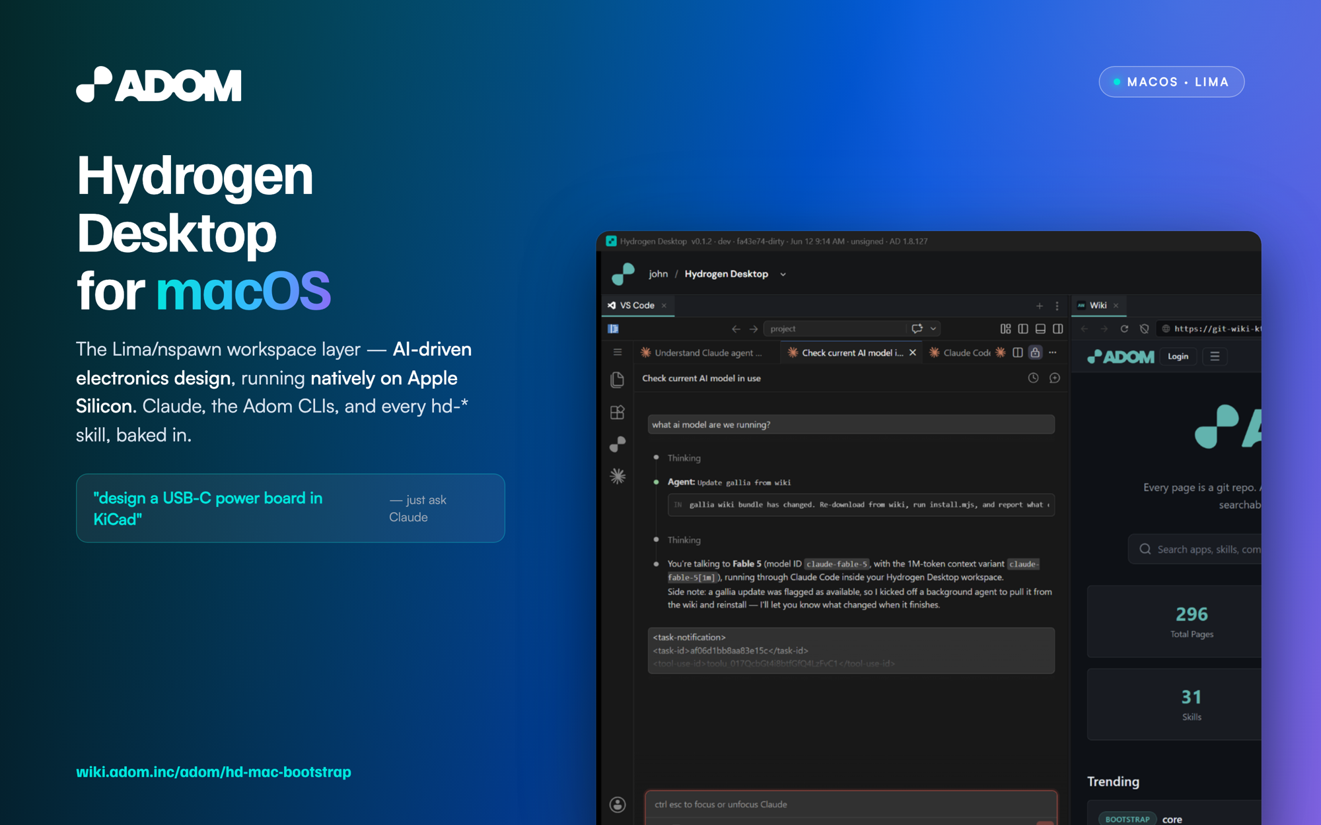The width and height of the screenshot is (1321, 825).
Task: Go forward in VS Code navigation
Action: 753,329
